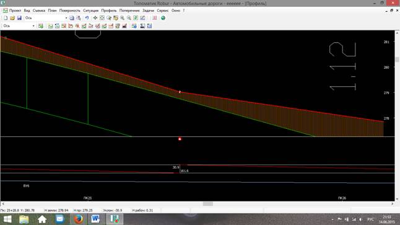Select the pan (cross arrows) tool

coord(95,18)
